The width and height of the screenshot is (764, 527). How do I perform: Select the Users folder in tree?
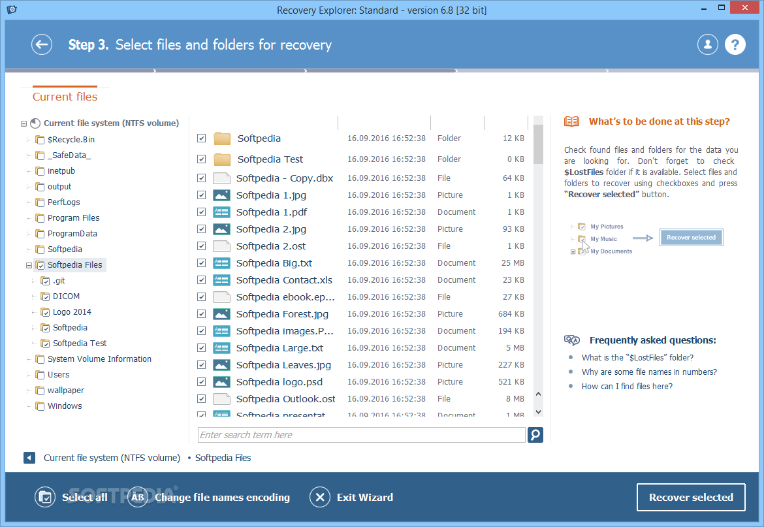(59, 375)
